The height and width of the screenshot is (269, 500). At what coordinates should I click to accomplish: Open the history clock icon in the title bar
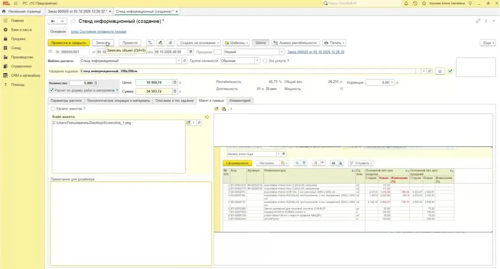pyautogui.click(x=415, y=3)
